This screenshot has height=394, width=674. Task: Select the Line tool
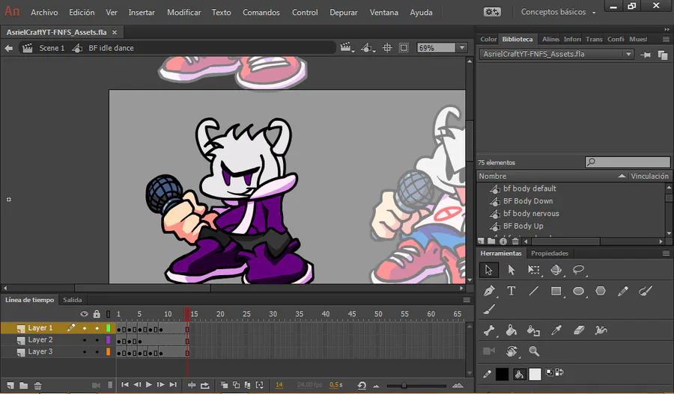pos(533,291)
